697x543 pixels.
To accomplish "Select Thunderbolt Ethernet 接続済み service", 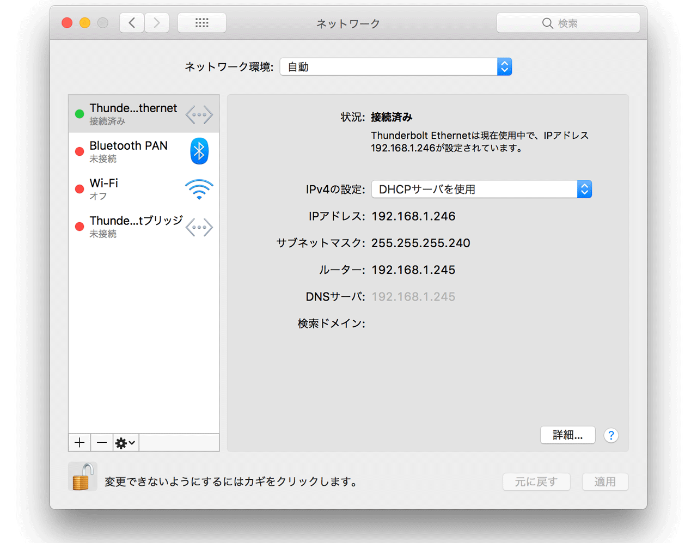I will point(144,114).
